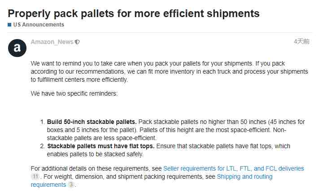Click the "4天前" post timestamp
Screen dimensions: 331x194
pos(302,41)
